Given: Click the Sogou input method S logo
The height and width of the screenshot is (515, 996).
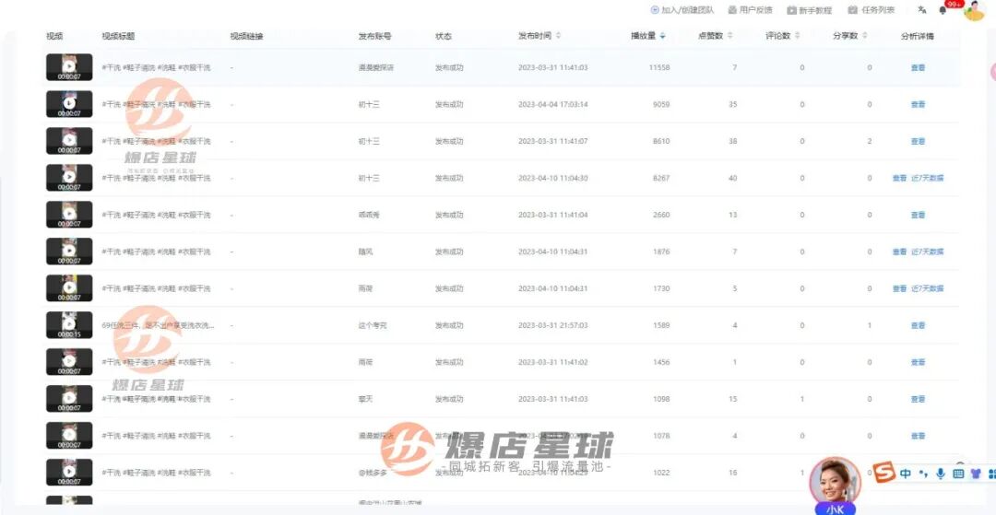Looking at the screenshot, I should point(883,473).
